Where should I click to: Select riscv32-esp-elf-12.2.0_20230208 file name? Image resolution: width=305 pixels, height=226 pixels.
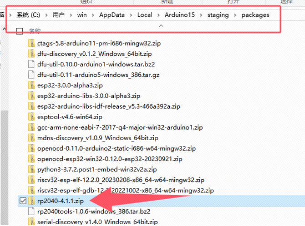coord(121,180)
